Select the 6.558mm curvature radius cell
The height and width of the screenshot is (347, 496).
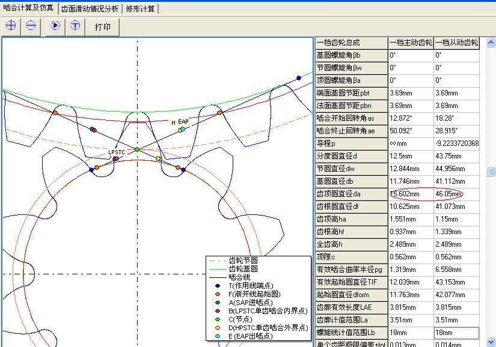[x=456, y=270]
